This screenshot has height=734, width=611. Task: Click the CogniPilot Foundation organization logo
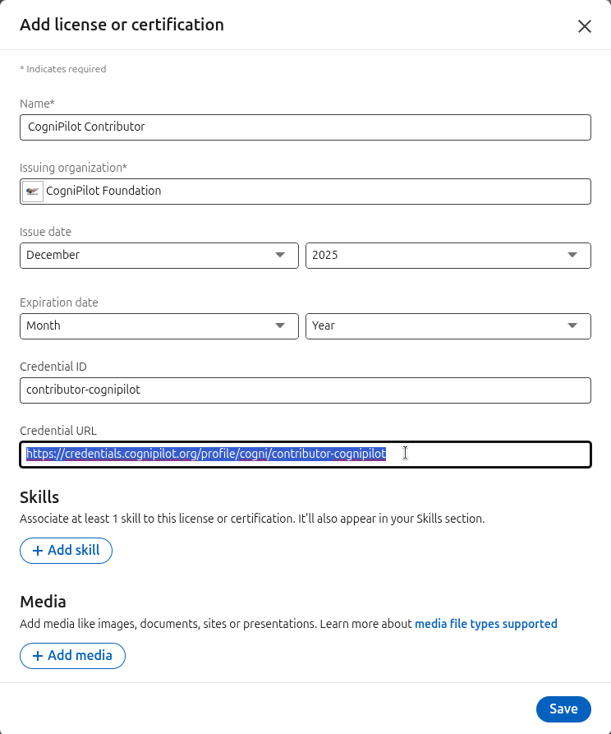(x=32, y=191)
